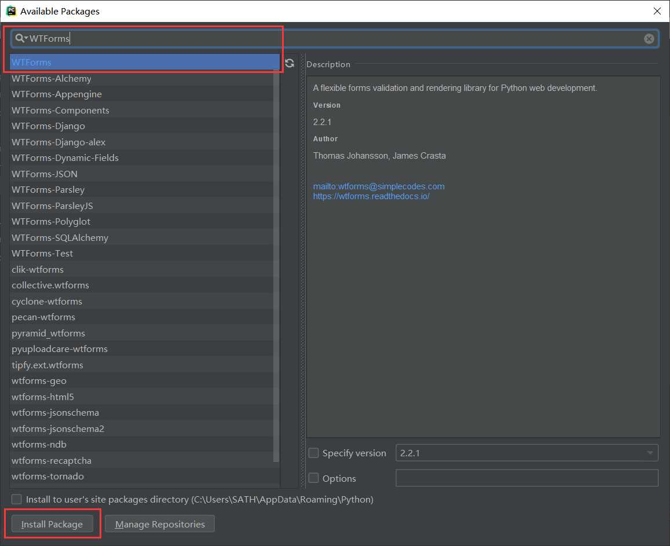Viewport: 670px width, 546px height.
Task: Select cyclone-wtforms package
Action: pyautogui.click(x=141, y=301)
